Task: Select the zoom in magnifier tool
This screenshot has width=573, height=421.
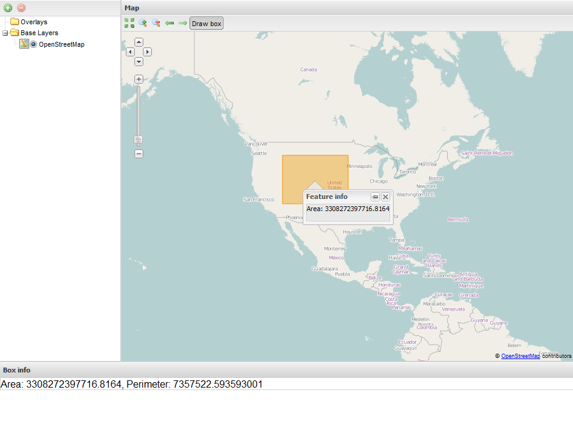Action: tap(143, 23)
